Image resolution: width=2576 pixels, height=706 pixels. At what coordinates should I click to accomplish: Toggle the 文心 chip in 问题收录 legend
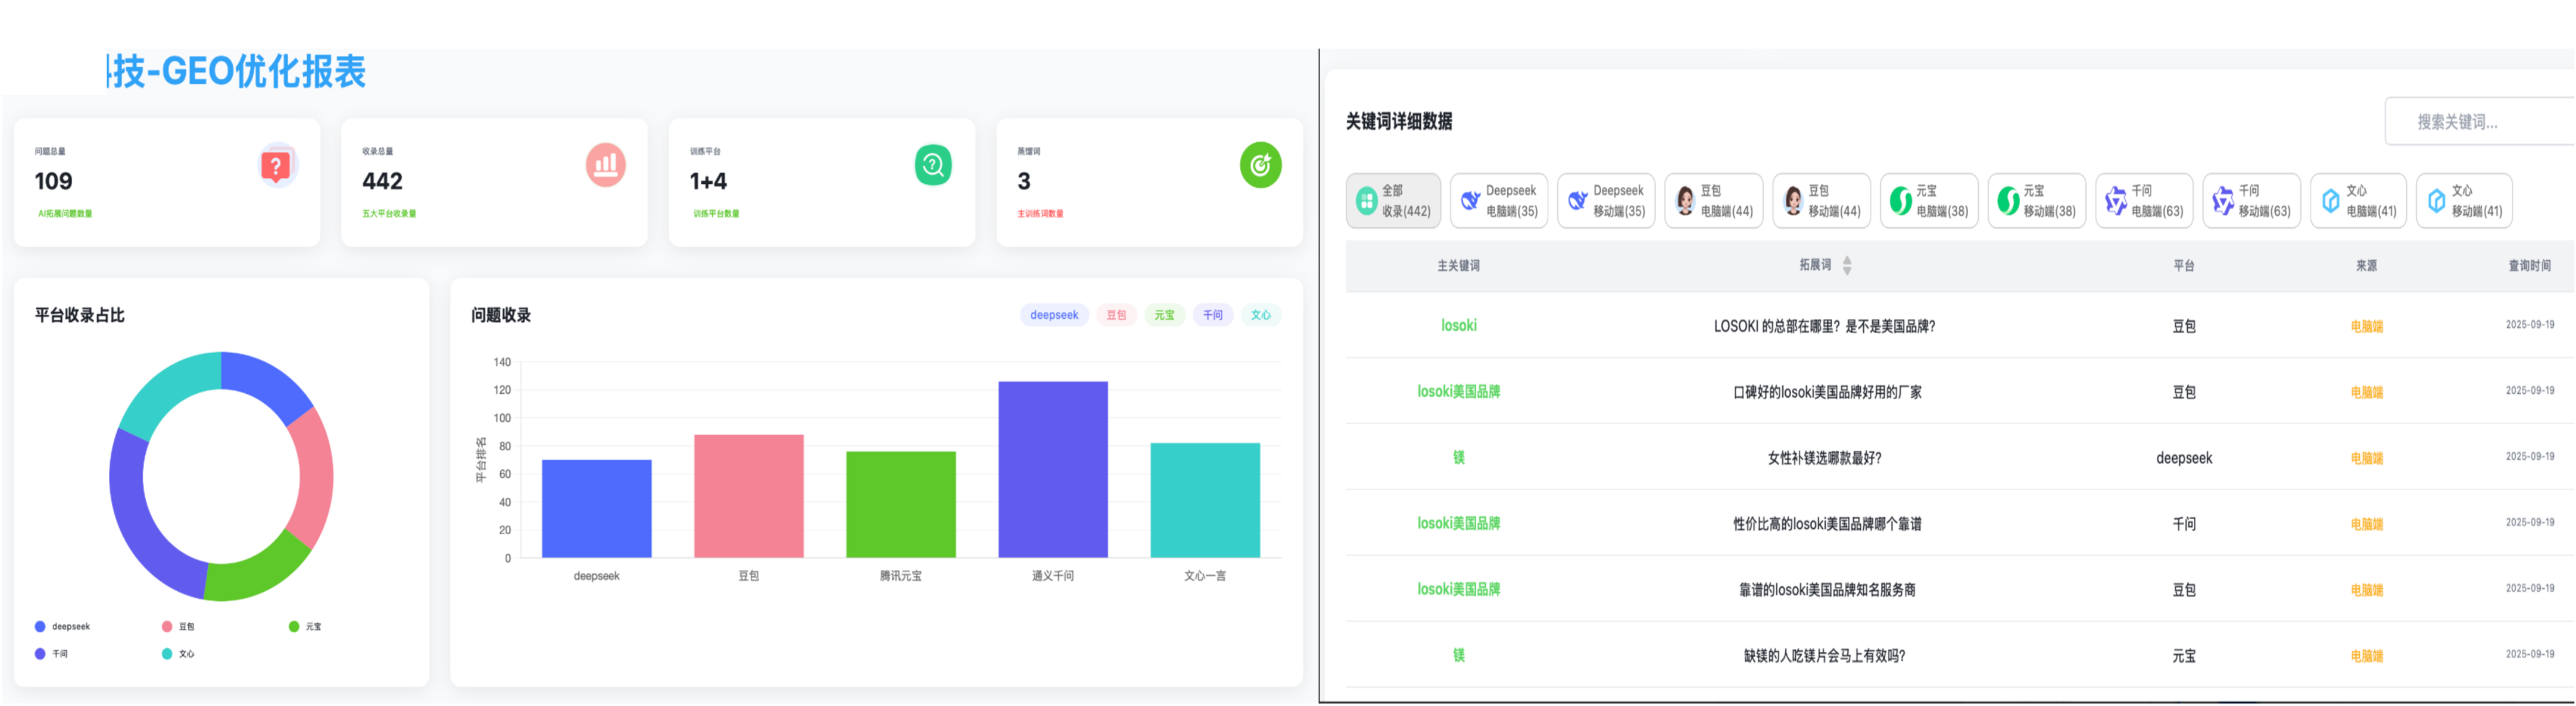(1261, 315)
